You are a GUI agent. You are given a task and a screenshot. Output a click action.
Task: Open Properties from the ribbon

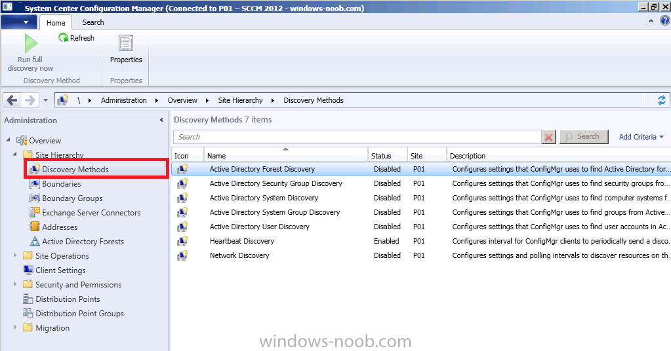126,50
